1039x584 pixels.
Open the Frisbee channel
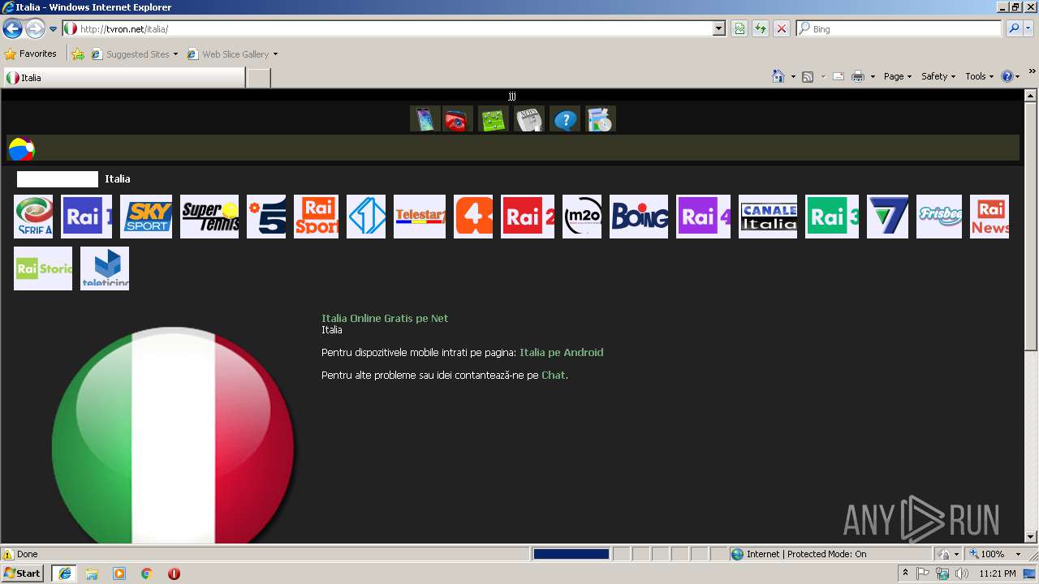[939, 217]
